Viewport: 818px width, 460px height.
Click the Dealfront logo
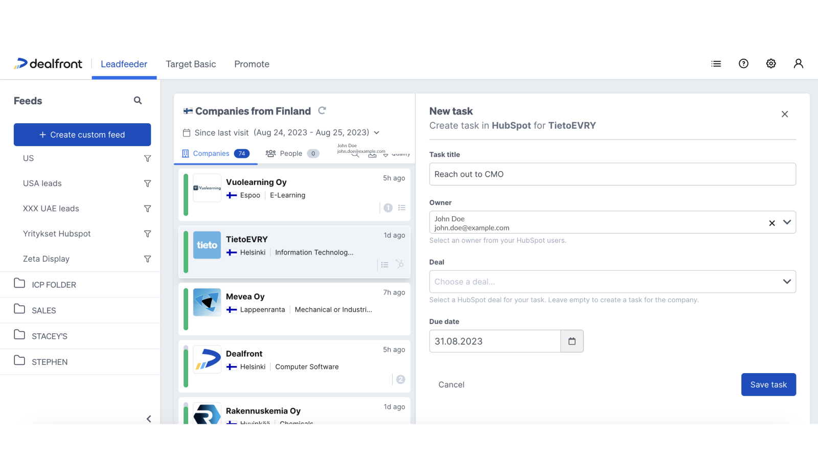click(48, 63)
